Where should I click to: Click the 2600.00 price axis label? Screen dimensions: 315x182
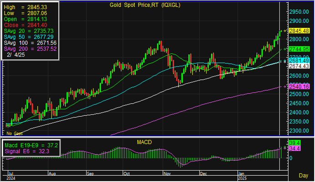(299, 76)
